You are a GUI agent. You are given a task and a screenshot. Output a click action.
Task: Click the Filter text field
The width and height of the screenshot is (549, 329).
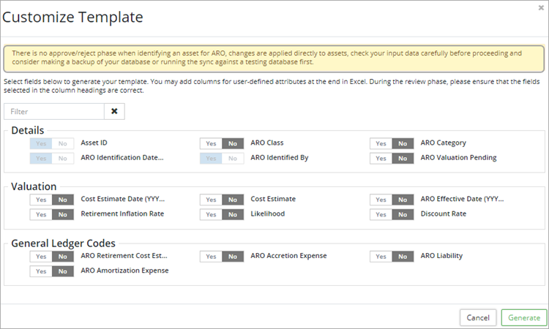click(54, 111)
